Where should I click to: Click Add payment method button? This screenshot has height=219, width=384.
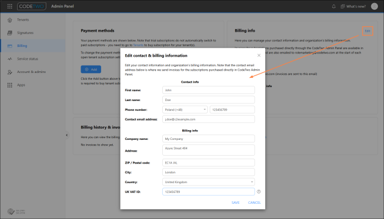91,69
